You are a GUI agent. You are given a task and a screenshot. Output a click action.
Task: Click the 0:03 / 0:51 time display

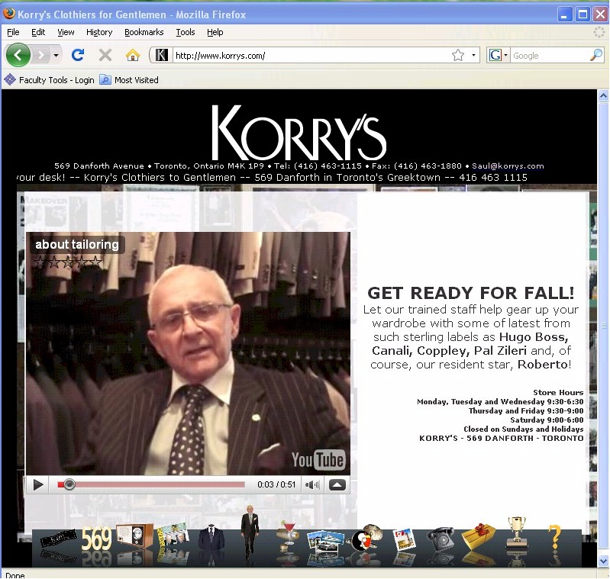pyautogui.click(x=276, y=484)
